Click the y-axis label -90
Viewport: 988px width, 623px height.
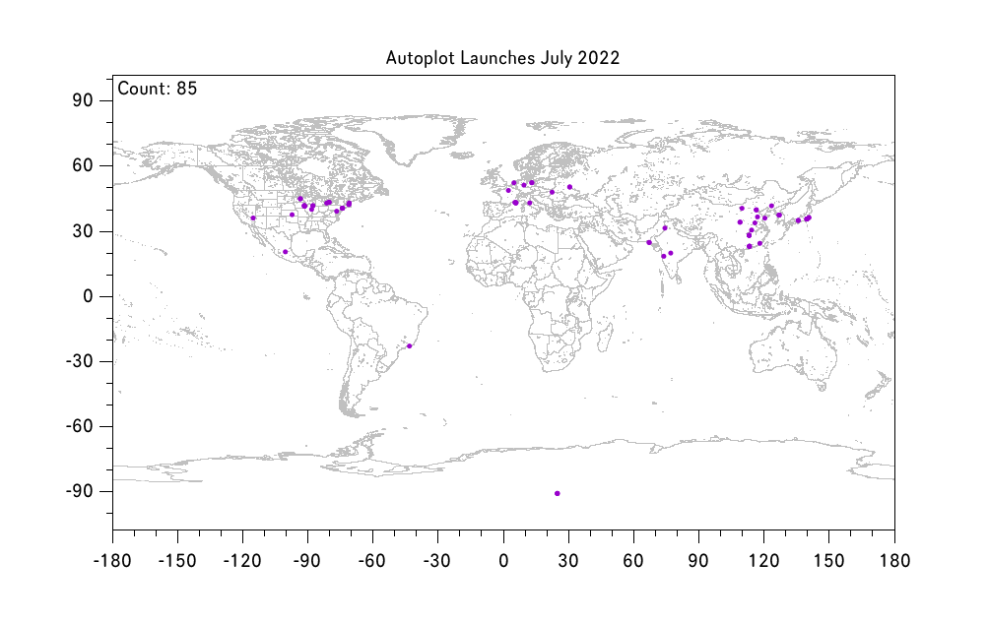click(80, 491)
